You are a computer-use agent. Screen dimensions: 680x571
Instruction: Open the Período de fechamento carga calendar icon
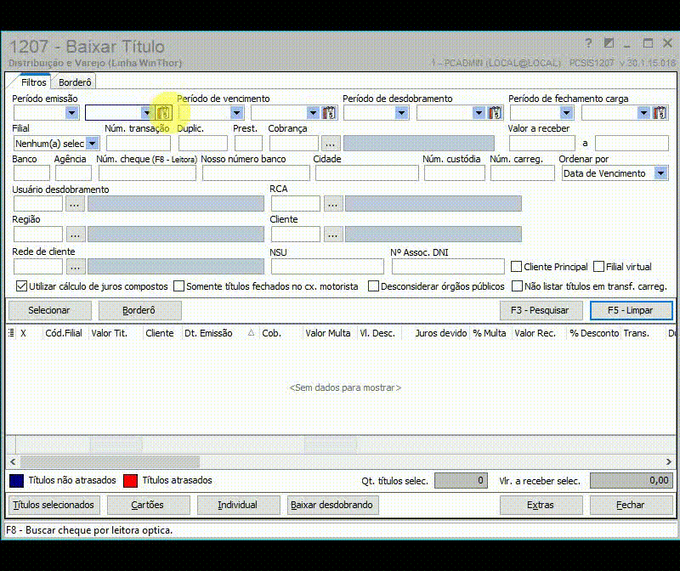coord(660,113)
